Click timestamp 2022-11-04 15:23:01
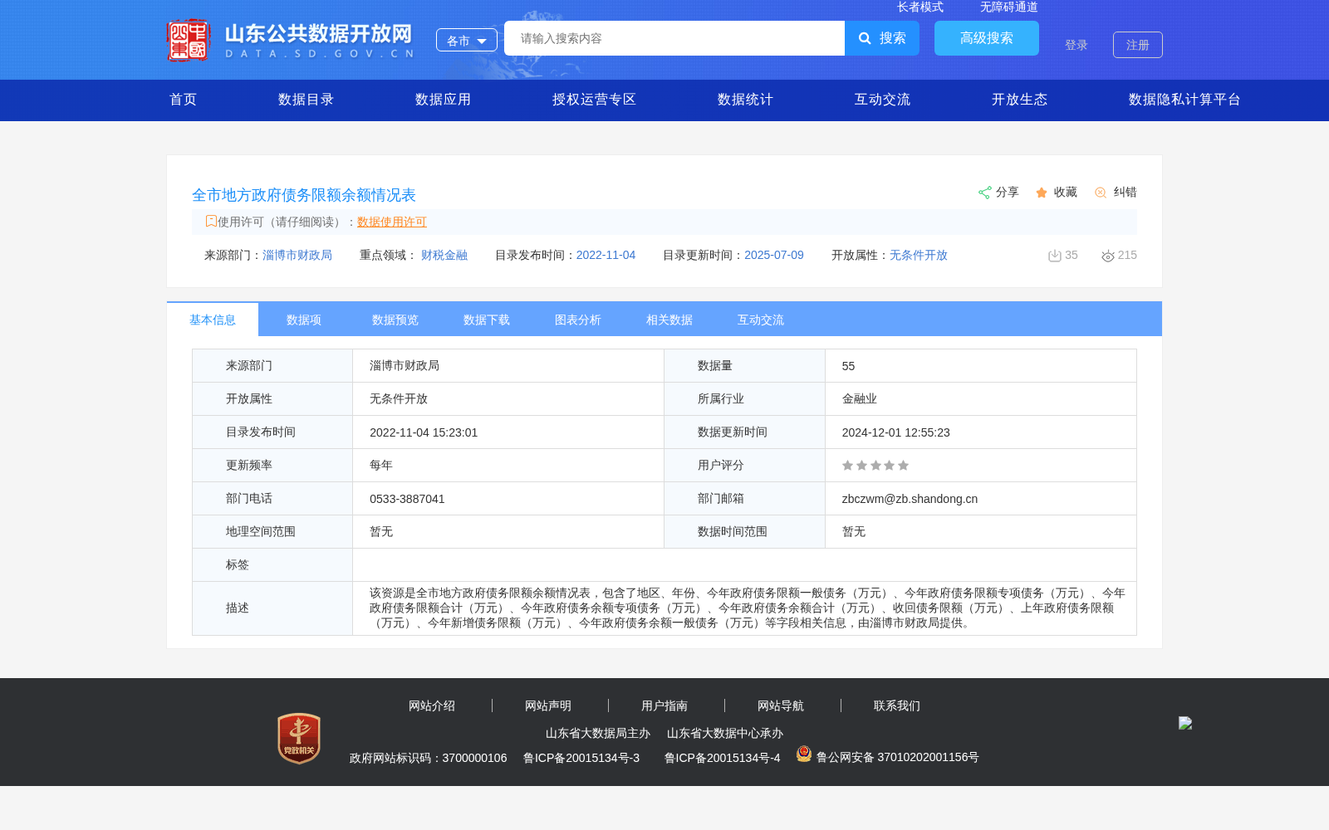Viewport: 1329px width, 830px height. 424,432
